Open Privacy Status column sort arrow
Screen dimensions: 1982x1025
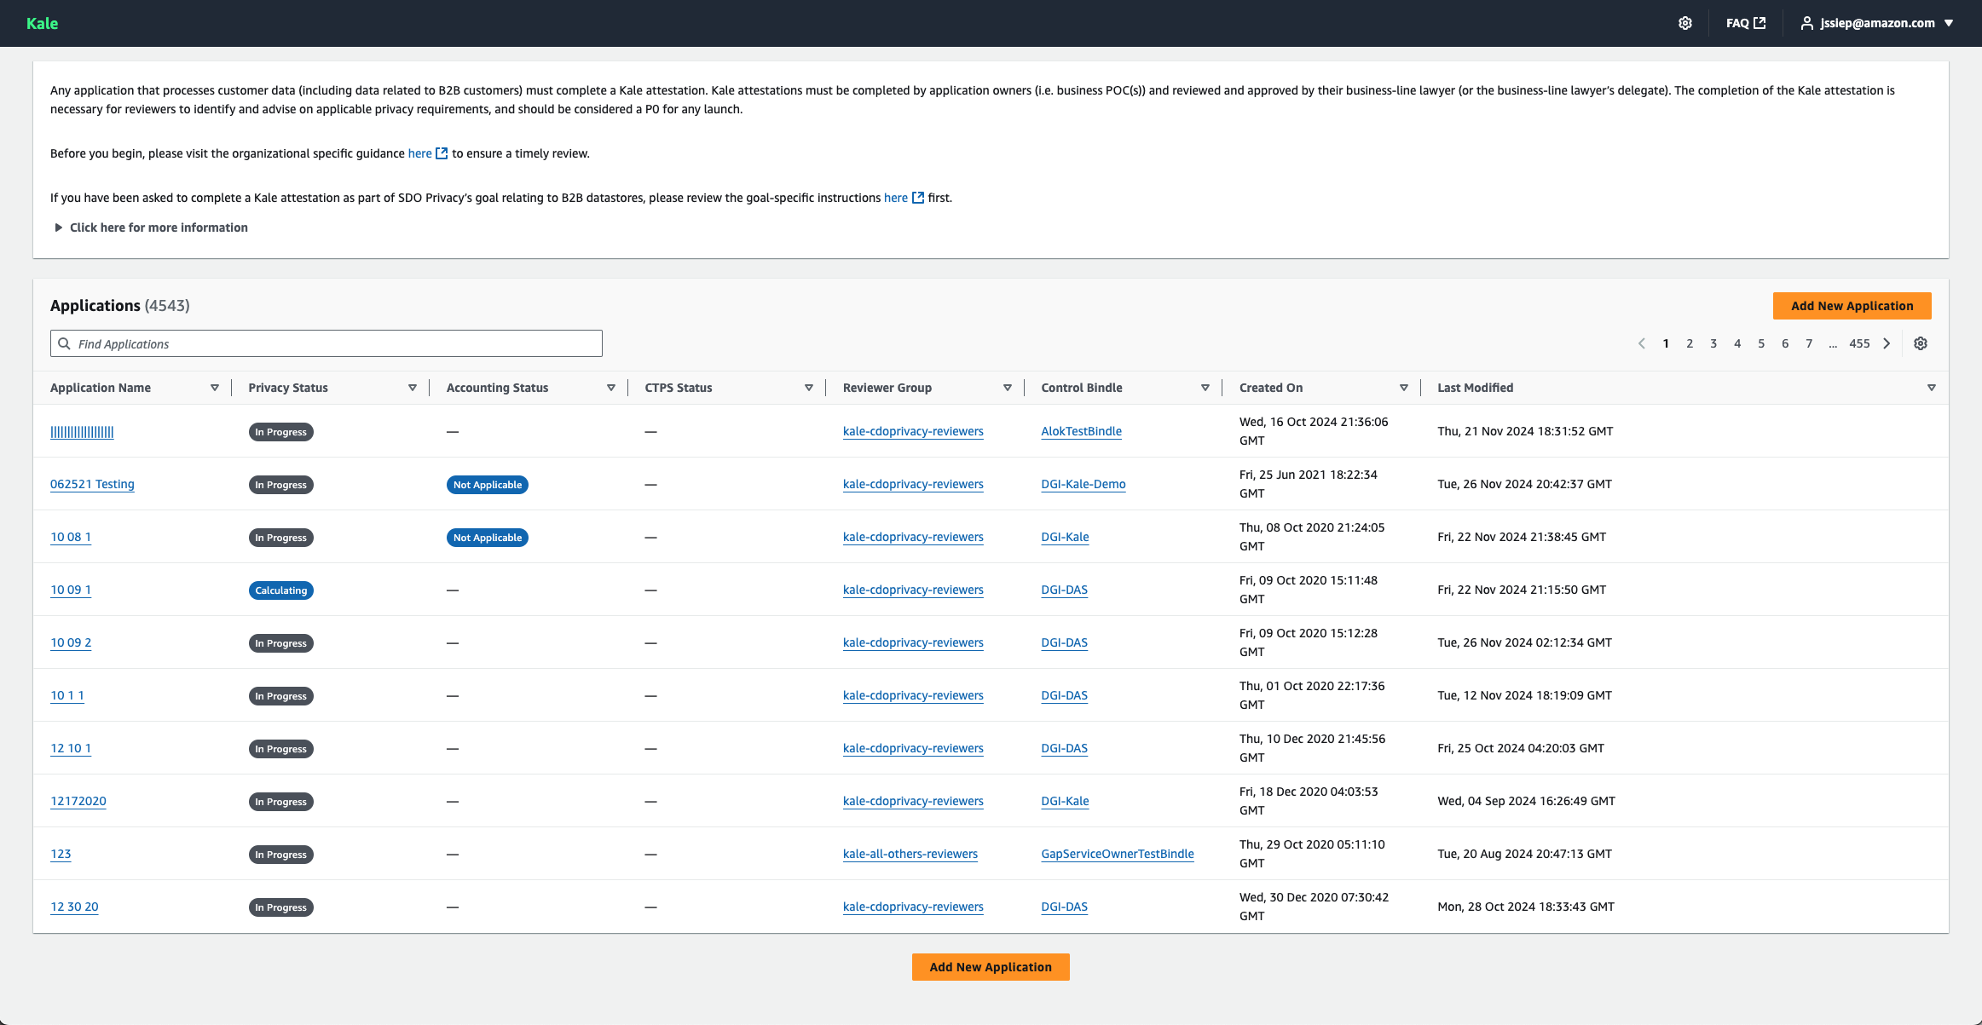point(413,388)
